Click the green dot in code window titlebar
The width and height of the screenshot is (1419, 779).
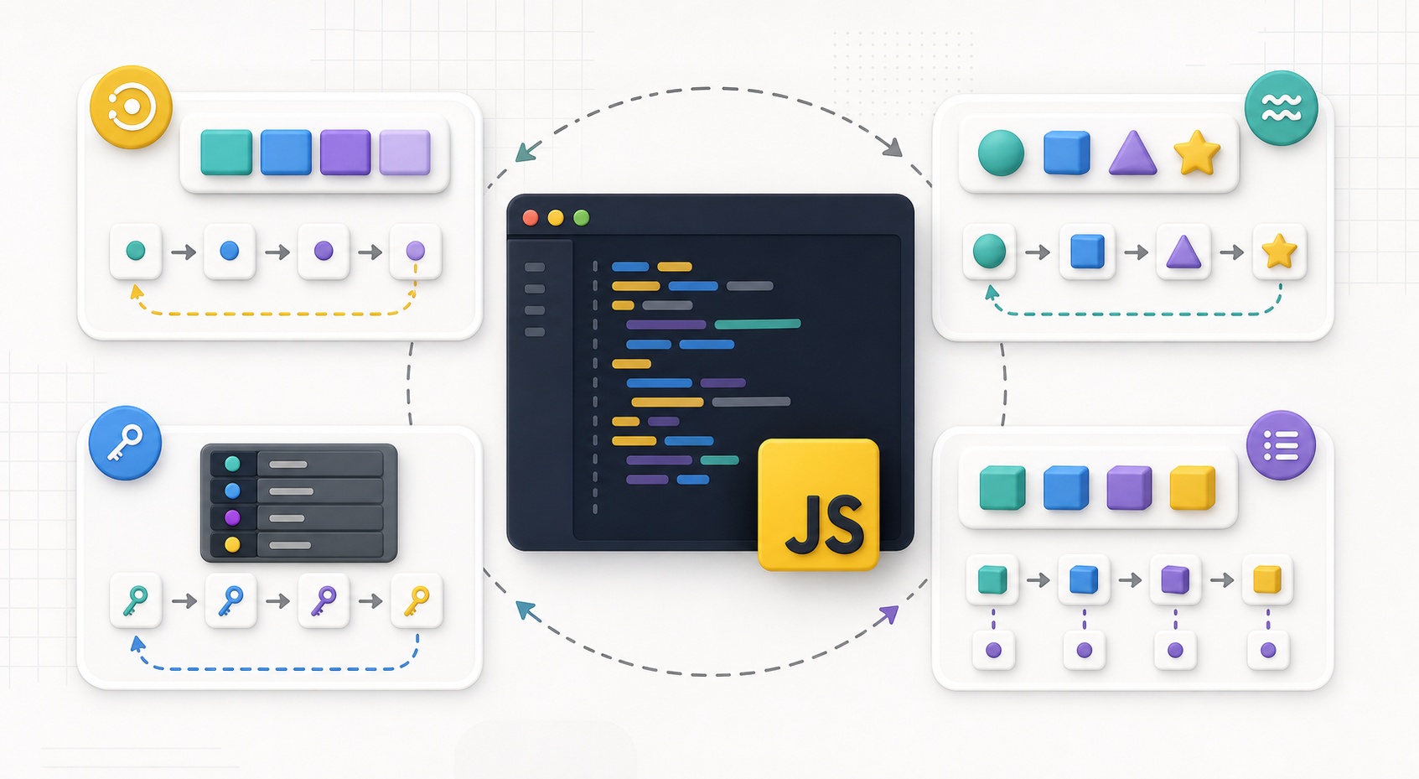582,218
